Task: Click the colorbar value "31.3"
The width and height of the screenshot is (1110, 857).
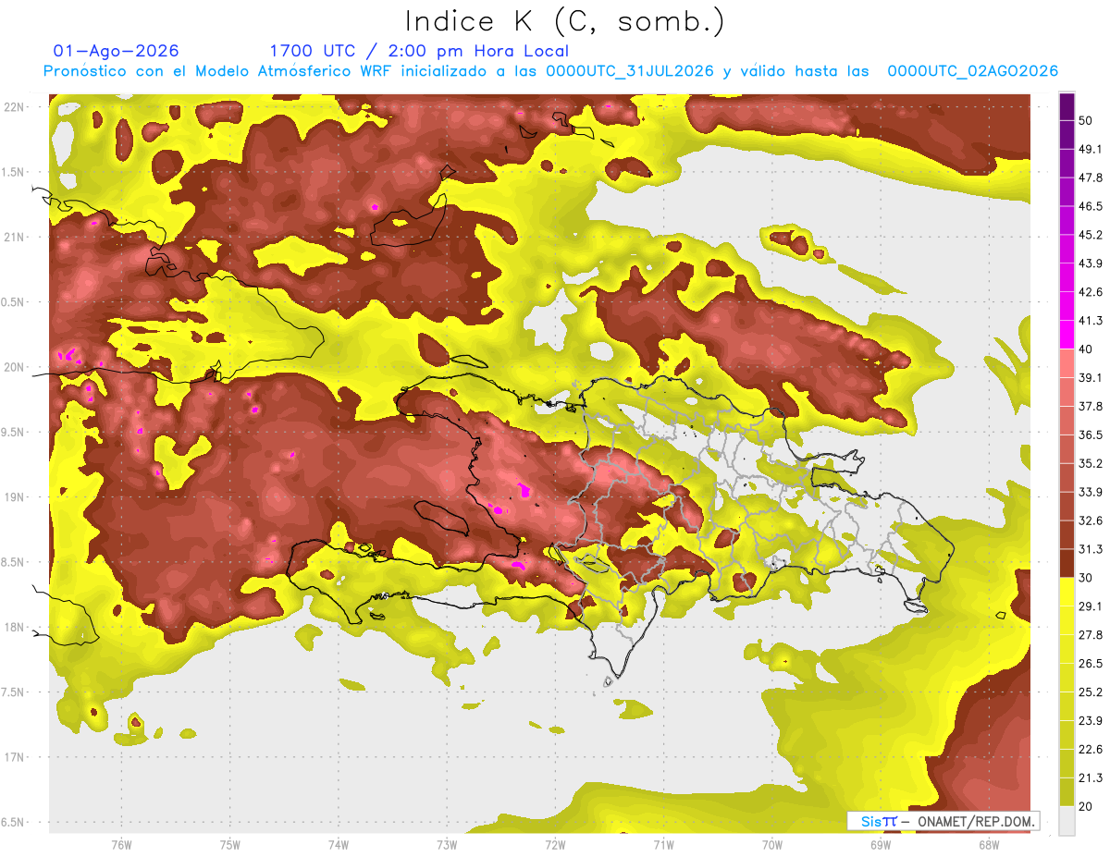Action: click(1091, 549)
